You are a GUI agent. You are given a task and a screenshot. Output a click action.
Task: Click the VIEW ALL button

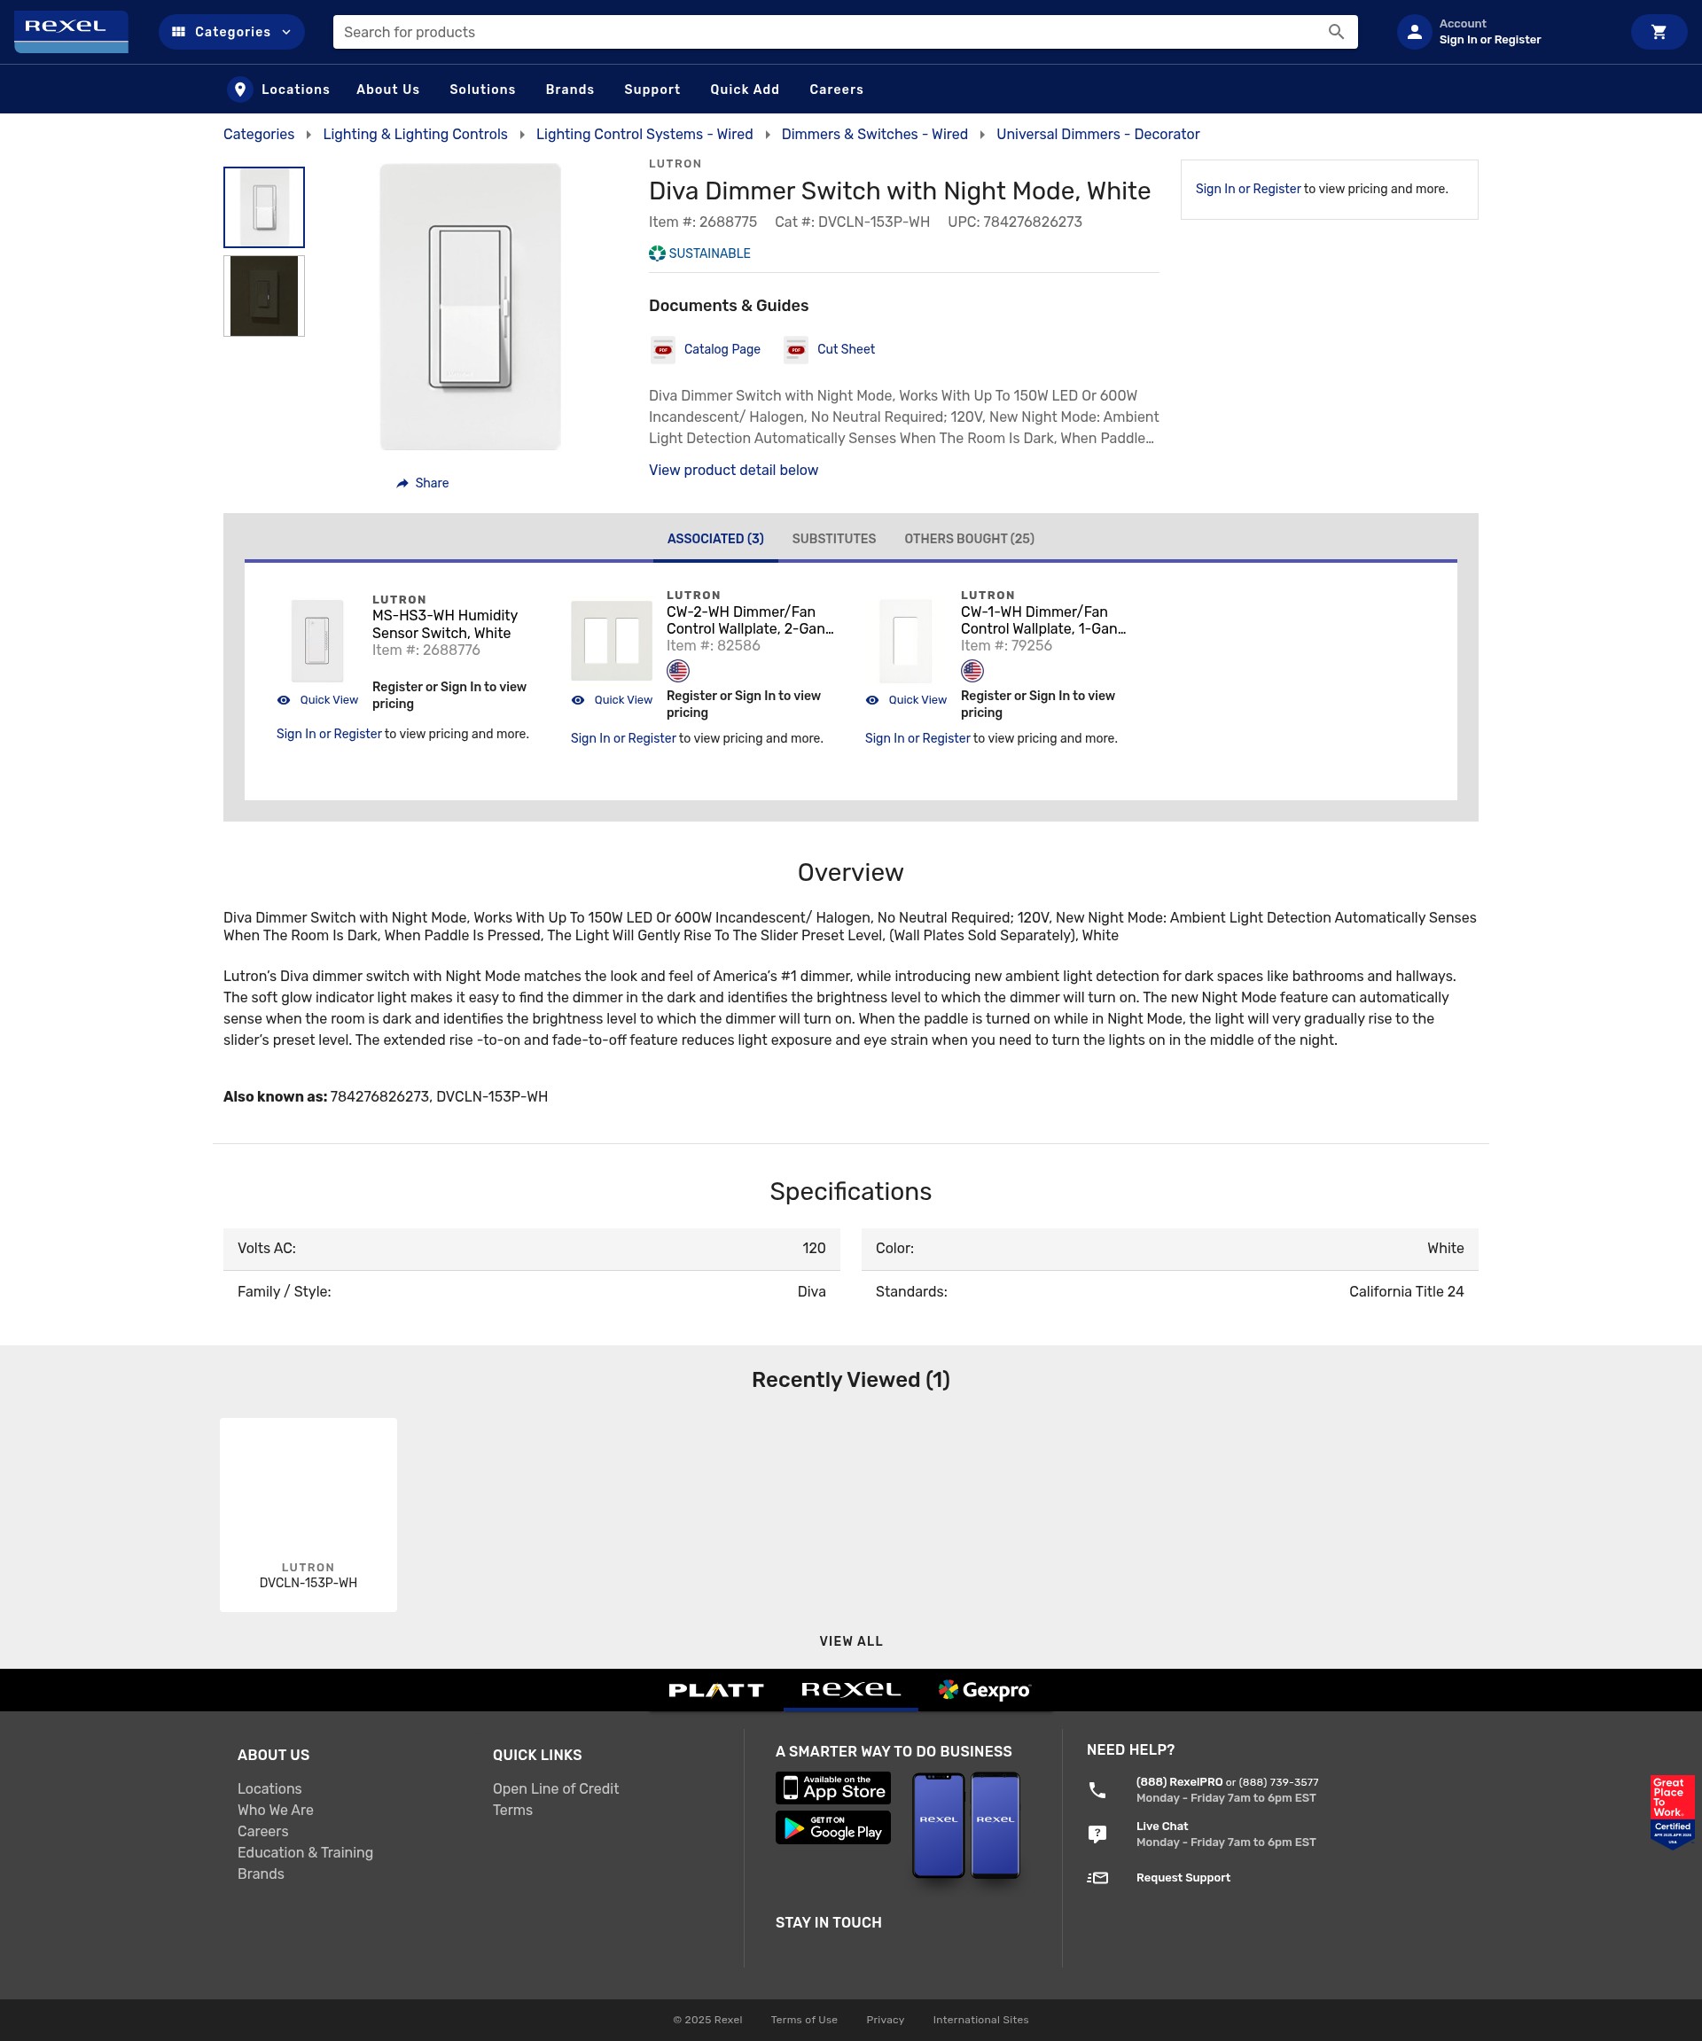pyautogui.click(x=850, y=1640)
